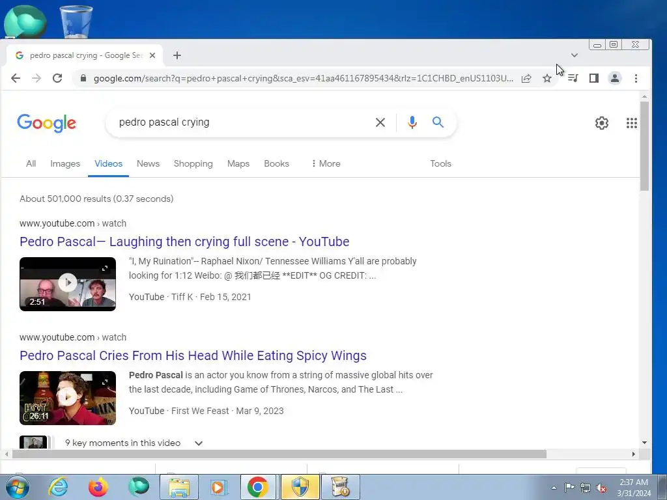Viewport: 667px width, 500px height.
Task: Go to Google homepage via logo
Action: point(47,123)
